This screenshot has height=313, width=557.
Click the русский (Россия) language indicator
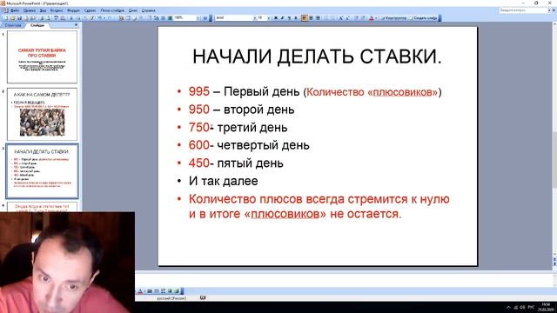point(171,298)
